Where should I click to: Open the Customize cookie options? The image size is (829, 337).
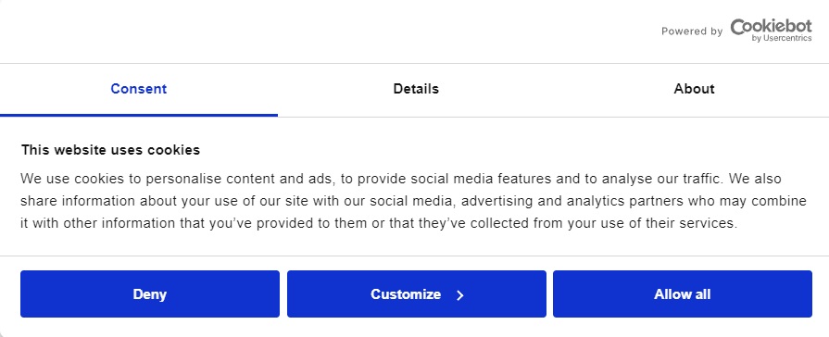point(417,293)
